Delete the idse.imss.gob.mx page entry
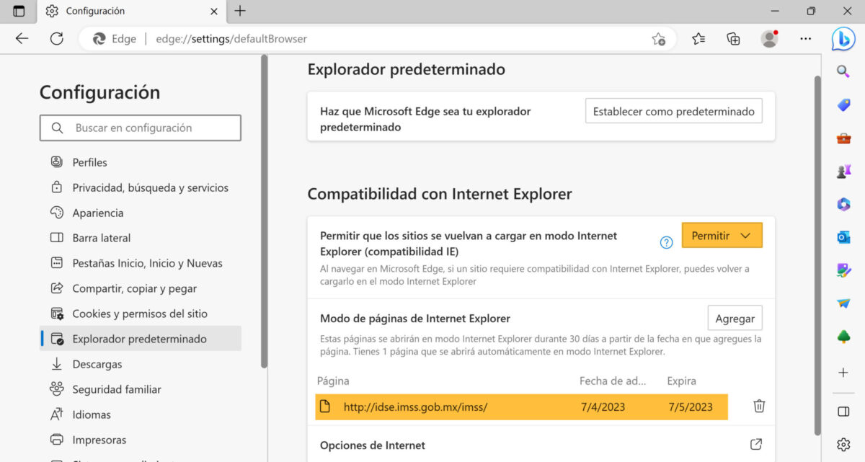The height and width of the screenshot is (462, 865). (759, 407)
